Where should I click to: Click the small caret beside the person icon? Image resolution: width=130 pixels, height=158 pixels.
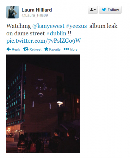click(x=95, y=10)
